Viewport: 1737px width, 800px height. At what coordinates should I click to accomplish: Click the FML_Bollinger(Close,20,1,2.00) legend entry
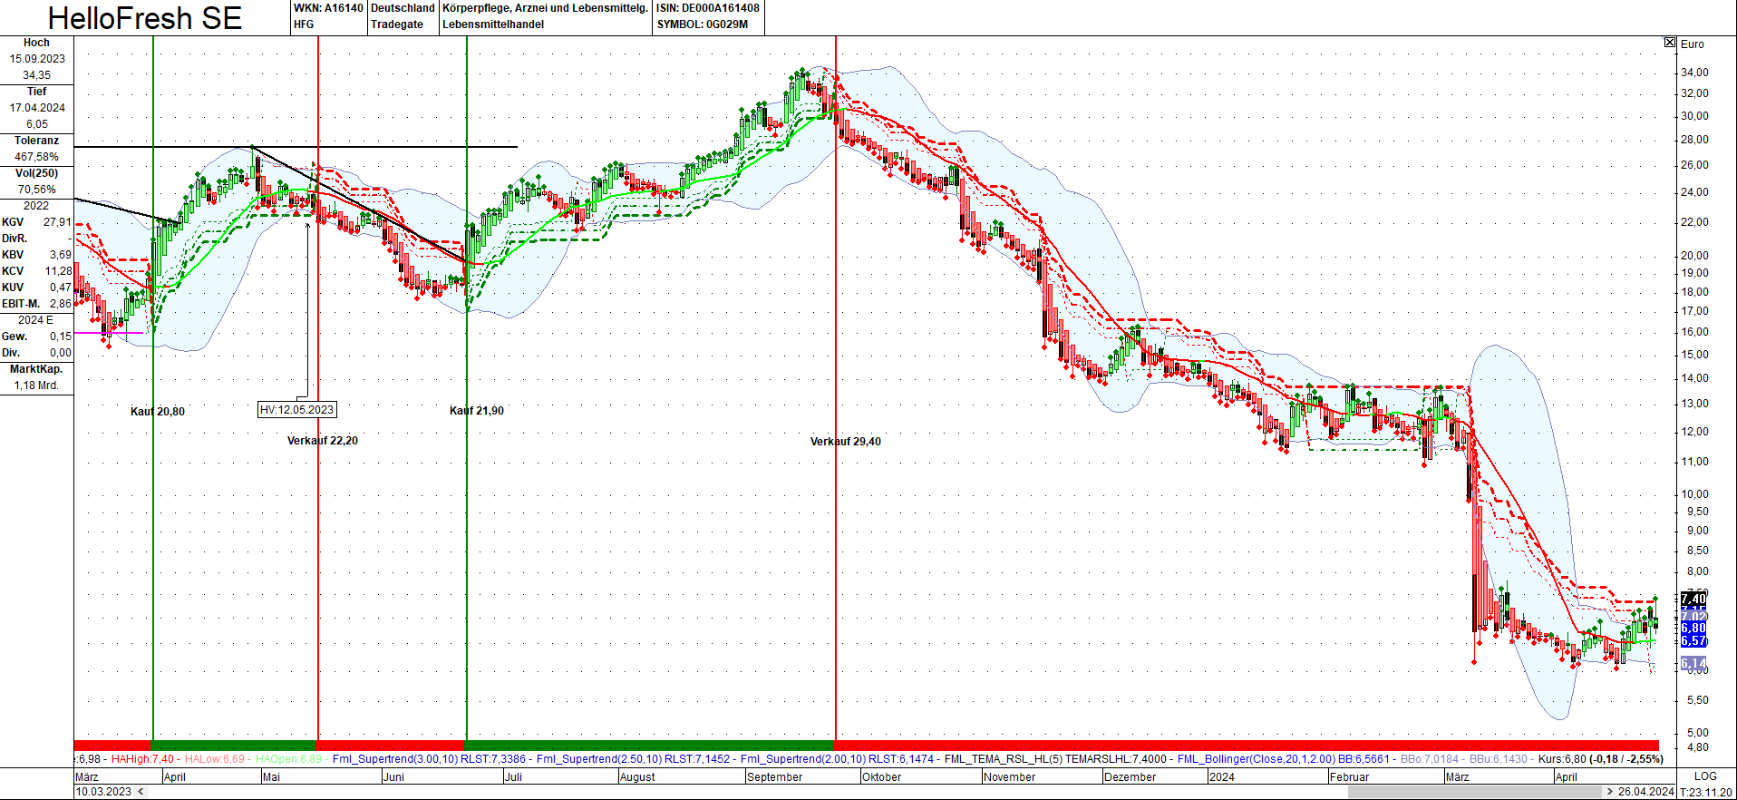[1283, 759]
